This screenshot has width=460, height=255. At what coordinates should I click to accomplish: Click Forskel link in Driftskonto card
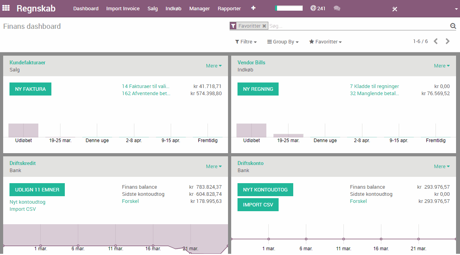pyautogui.click(x=358, y=201)
